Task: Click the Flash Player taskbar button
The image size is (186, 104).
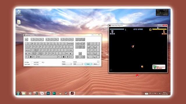Action: (x=72, y=93)
